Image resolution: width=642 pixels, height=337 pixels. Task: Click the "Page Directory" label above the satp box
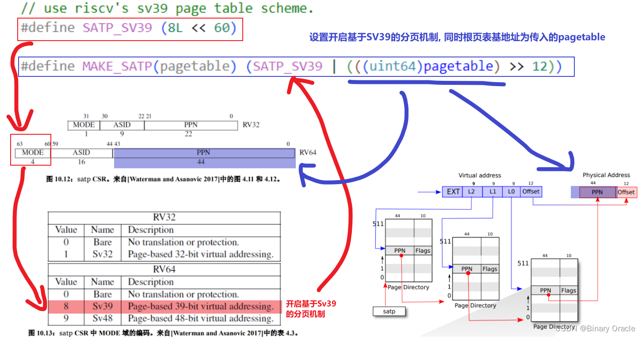click(409, 287)
